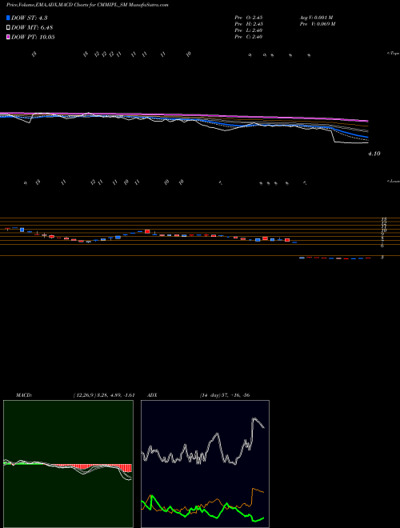Click the MACD (12,26,9) values text
Image resolution: width=400 pixels, height=528 pixels.
coord(104,395)
